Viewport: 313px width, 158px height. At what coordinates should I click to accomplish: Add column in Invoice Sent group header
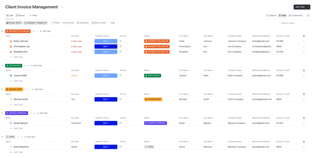tap(304, 94)
